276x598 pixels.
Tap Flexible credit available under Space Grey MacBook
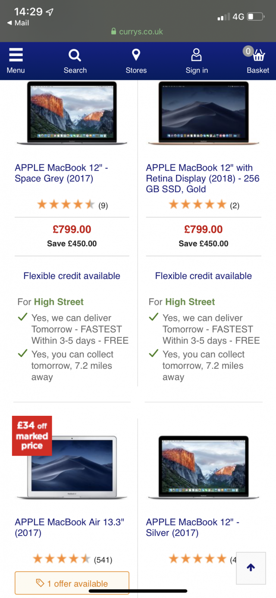click(x=72, y=276)
